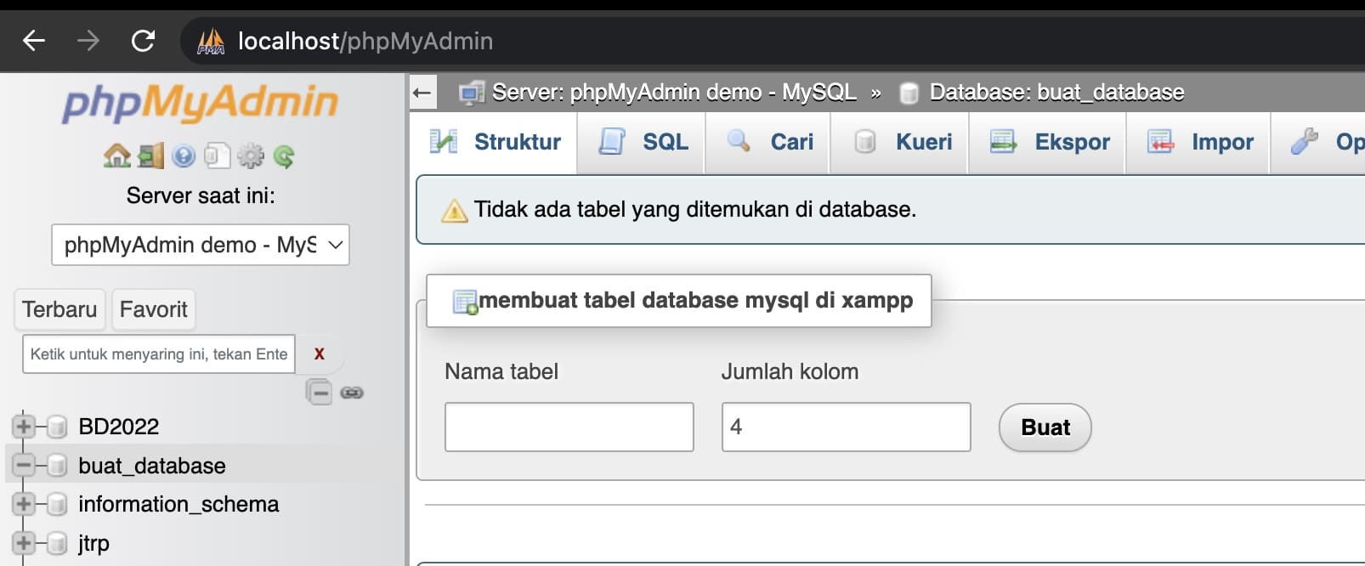Viewport: 1365px width, 566px height.
Task: Open the Ekspor tab
Action: [1048, 142]
